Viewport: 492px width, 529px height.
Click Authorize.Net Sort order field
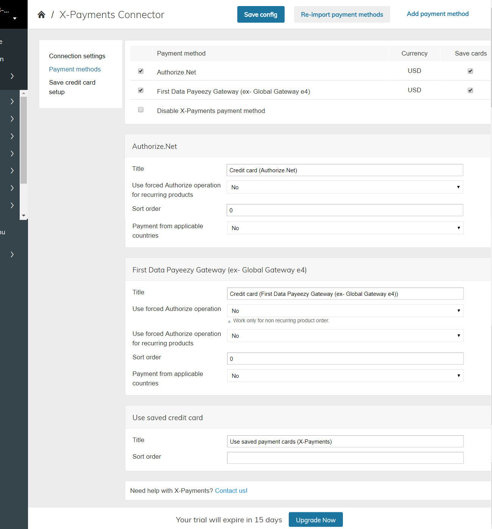tap(345, 210)
